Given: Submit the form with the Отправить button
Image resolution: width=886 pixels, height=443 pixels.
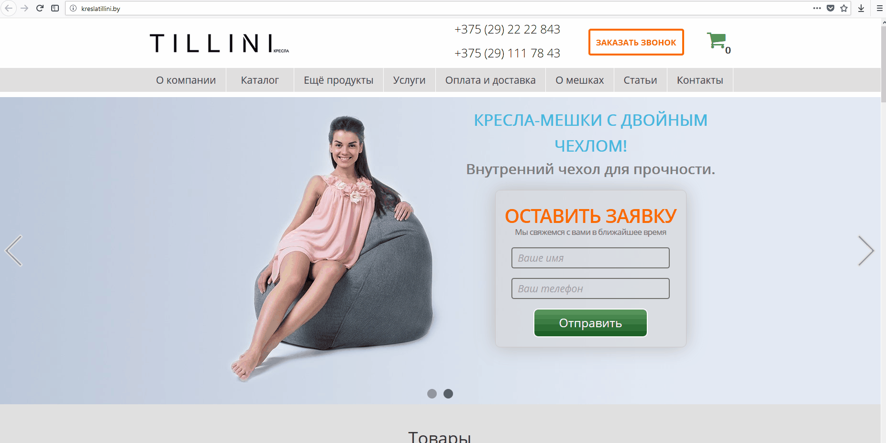Looking at the screenshot, I should 590,323.
